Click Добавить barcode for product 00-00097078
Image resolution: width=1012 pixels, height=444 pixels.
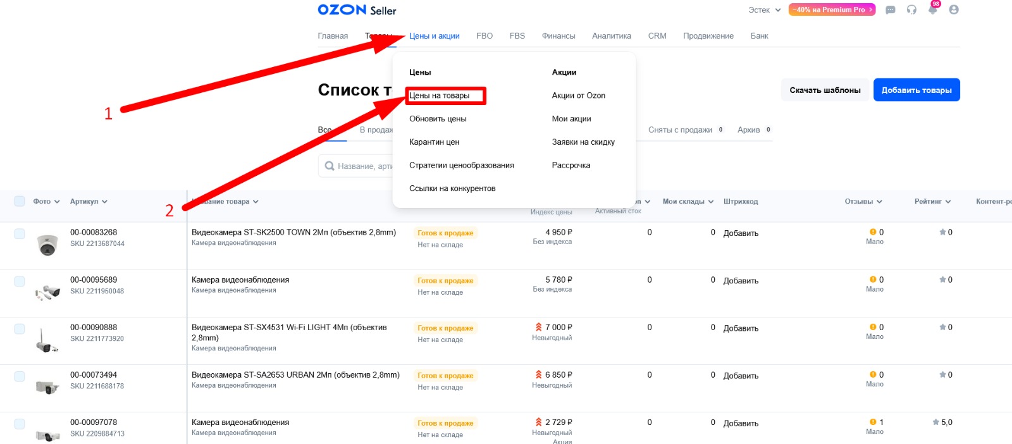(741, 423)
